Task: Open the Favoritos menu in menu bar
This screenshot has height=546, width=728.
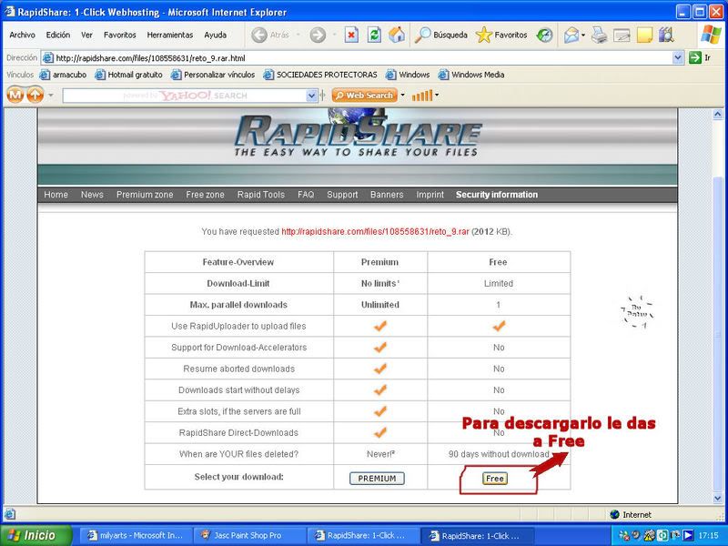Action: 120,35
